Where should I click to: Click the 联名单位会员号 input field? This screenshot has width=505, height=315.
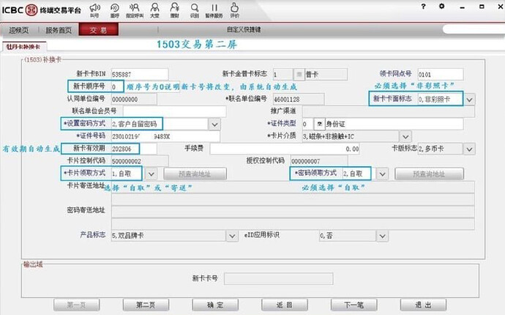(174, 111)
